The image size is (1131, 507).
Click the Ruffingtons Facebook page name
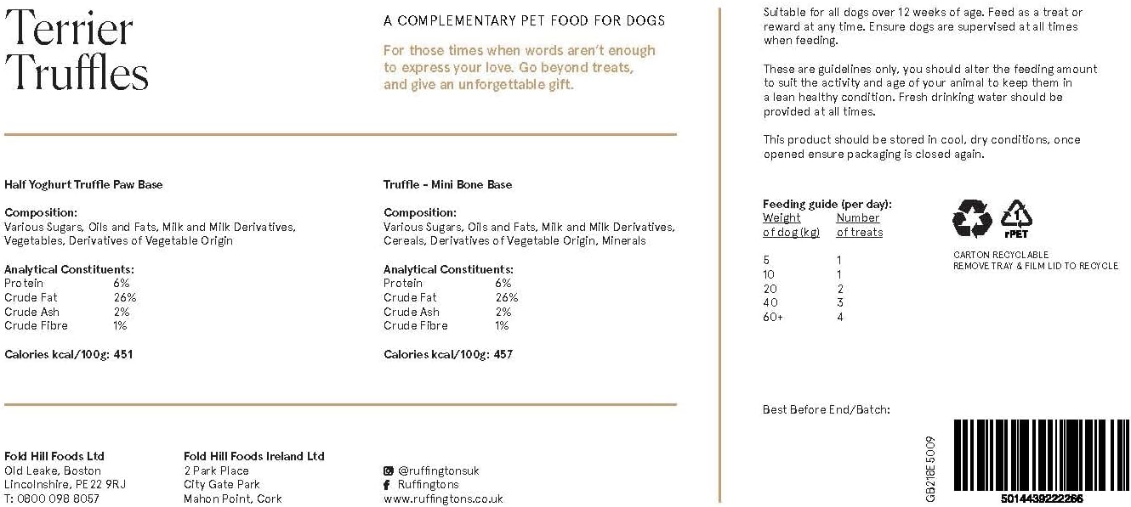point(428,485)
